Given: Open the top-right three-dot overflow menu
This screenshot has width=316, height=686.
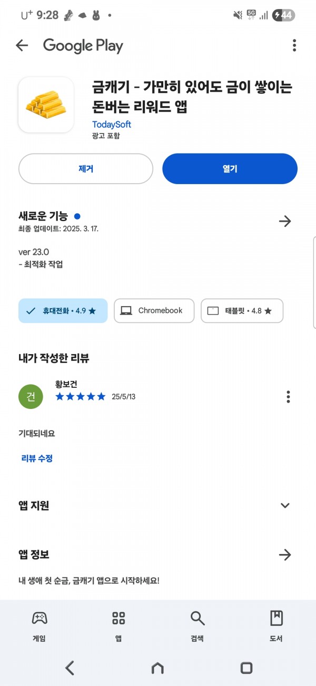Looking at the screenshot, I should [294, 45].
